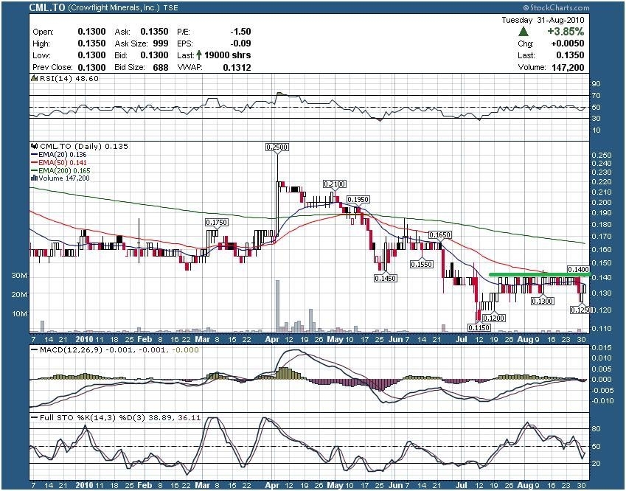Click the Bid Size value 688
626x491 pixels.
click(x=161, y=67)
